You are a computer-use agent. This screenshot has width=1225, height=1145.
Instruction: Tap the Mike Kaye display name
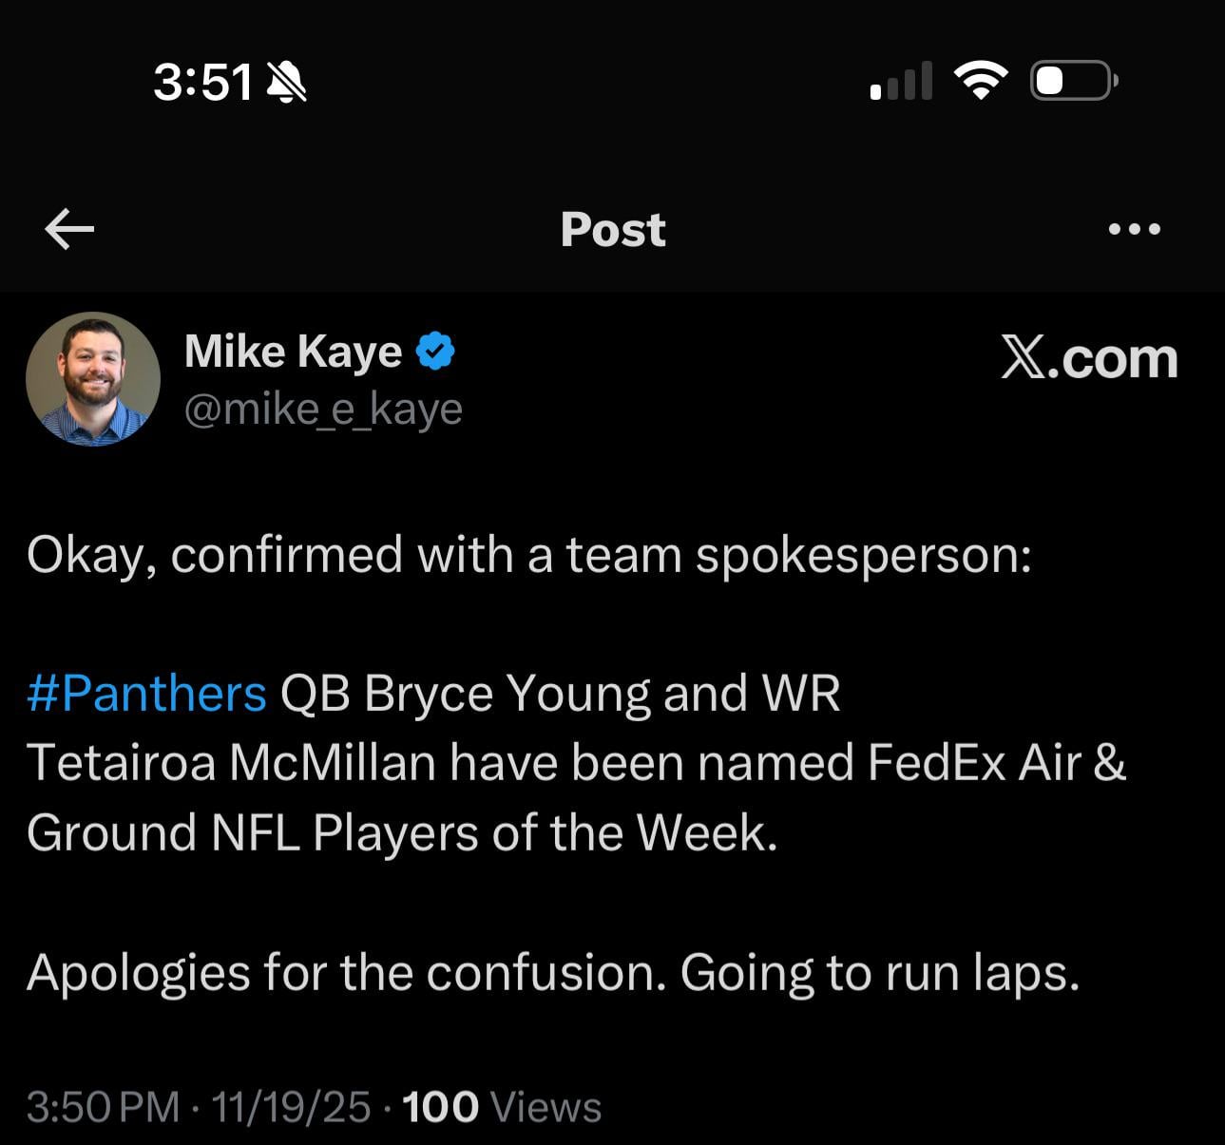[x=293, y=352]
